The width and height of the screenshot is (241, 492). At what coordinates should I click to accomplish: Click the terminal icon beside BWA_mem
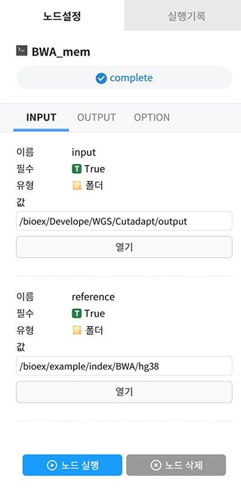tap(22, 51)
